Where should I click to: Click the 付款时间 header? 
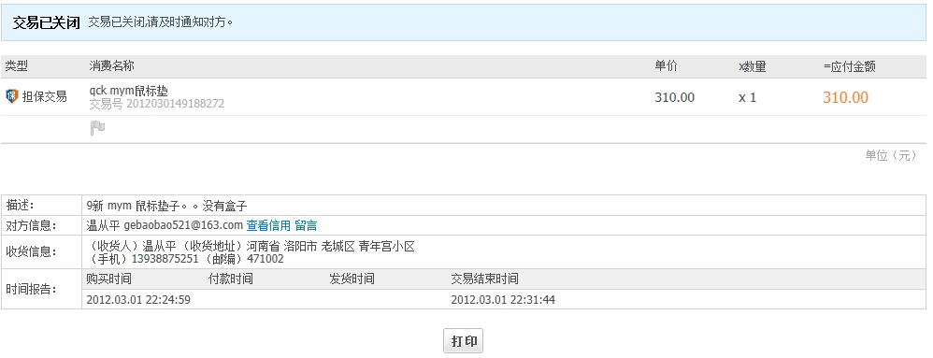230,279
